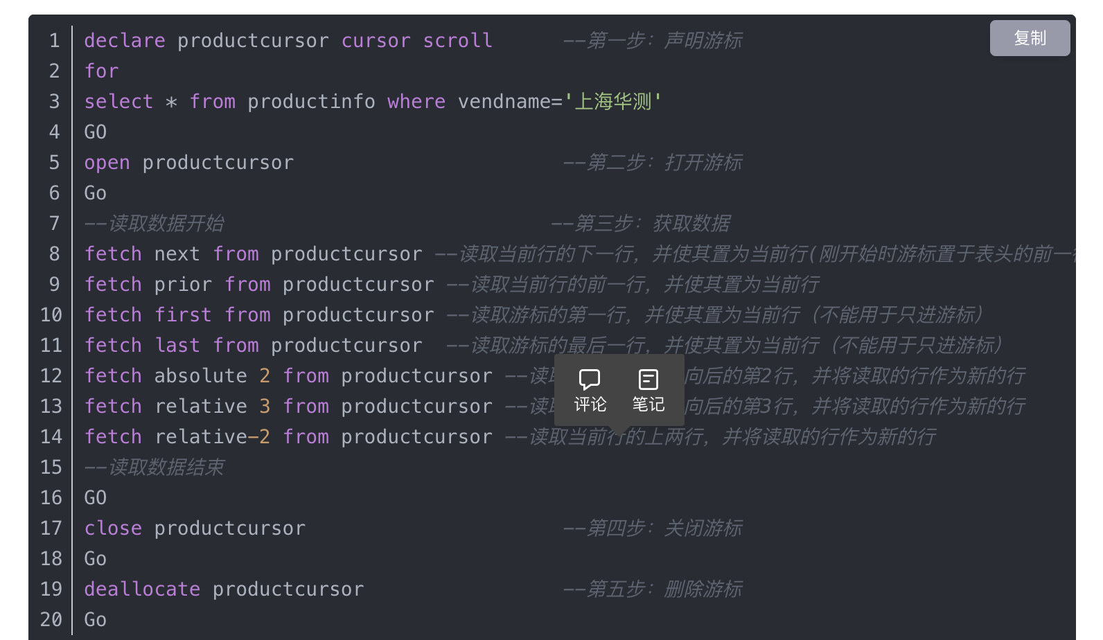Click the 第二步:打开游标 comment

[x=653, y=163]
